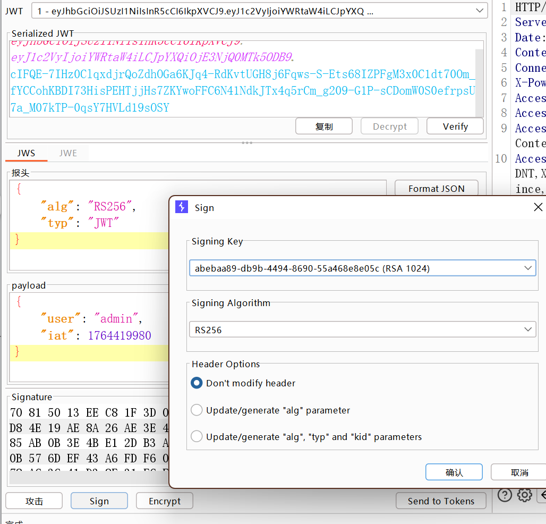Select Update/generate "alg", "typ" and "kid" option
The width and height of the screenshot is (546, 524).
[x=197, y=437]
